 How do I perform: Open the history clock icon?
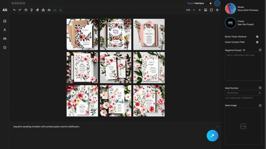[26, 10]
